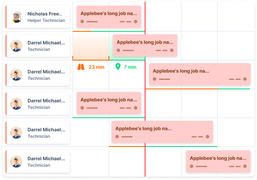Click the orange shaded travel block
The height and width of the screenshot is (180, 257).
pos(91,46)
